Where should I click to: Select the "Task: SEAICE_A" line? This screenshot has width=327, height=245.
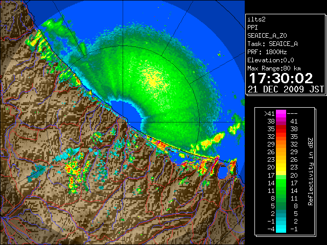pyautogui.click(x=272, y=44)
